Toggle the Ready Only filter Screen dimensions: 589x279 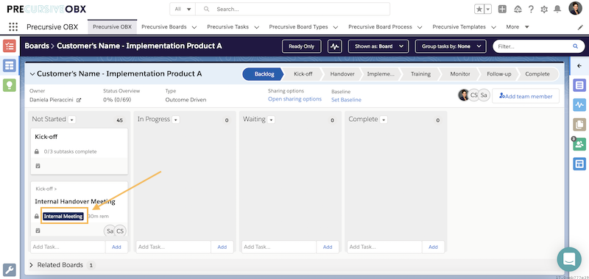click(x=301, y=46)
